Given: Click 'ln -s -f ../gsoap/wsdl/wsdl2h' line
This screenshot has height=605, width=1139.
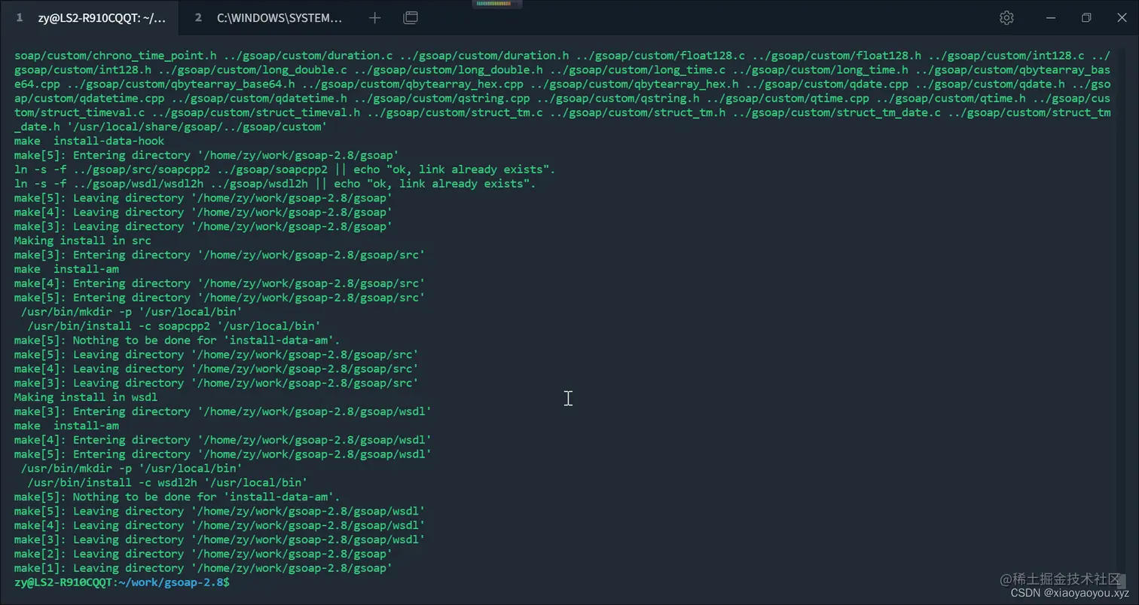Looking at the screenshot, I should [275, 184].
